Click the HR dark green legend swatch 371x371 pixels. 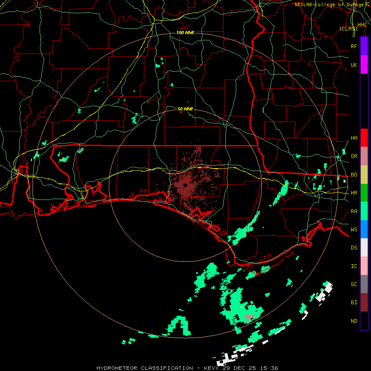pyautogui.click(x=364, y=193)
